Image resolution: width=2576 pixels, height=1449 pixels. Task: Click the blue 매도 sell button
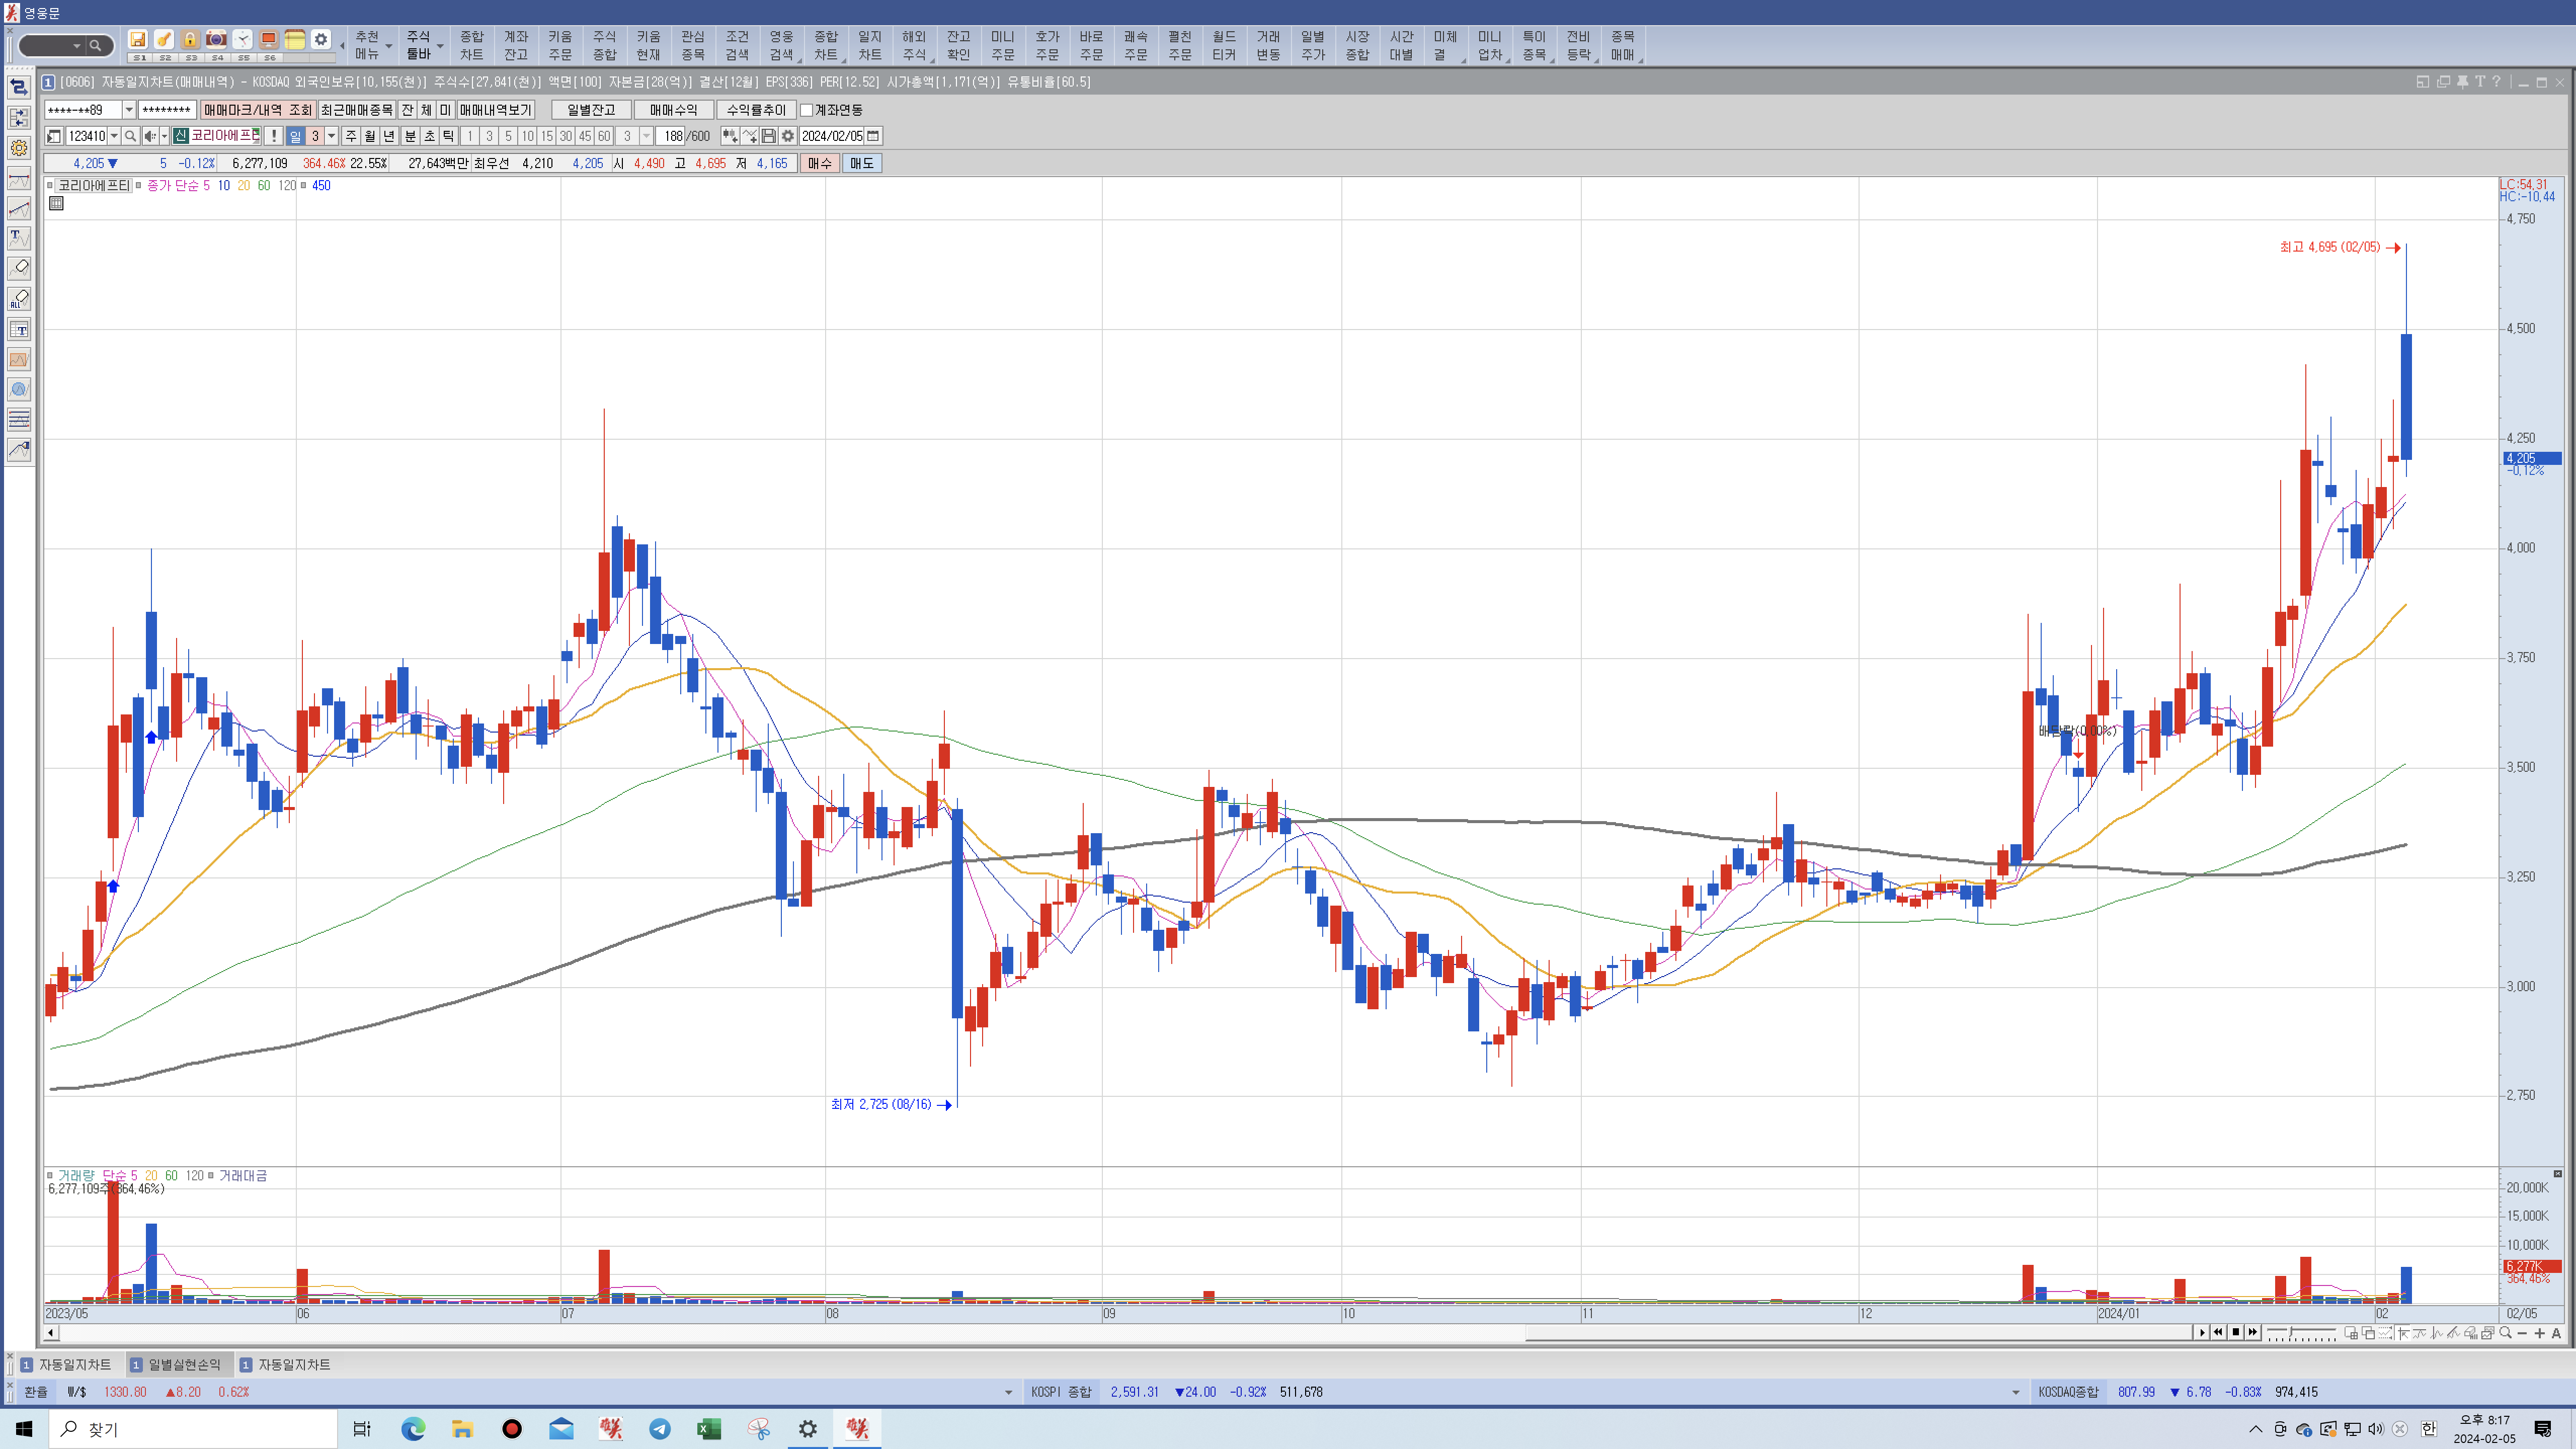[x=861, y=163]
